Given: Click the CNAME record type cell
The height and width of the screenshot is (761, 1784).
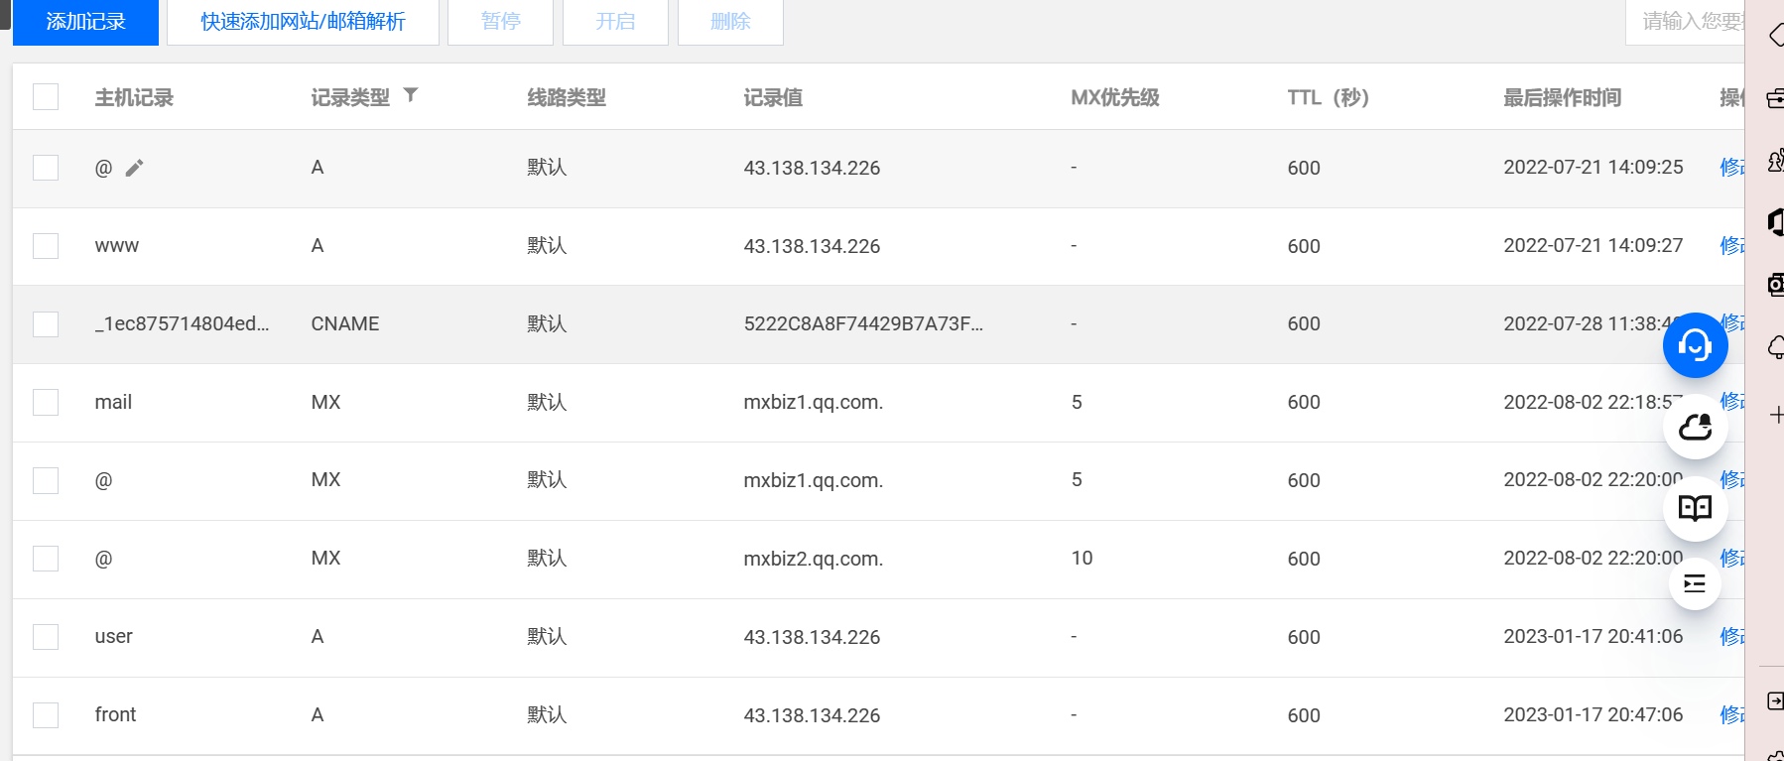Looking at the screenshot, I should (x=345, y=324).
